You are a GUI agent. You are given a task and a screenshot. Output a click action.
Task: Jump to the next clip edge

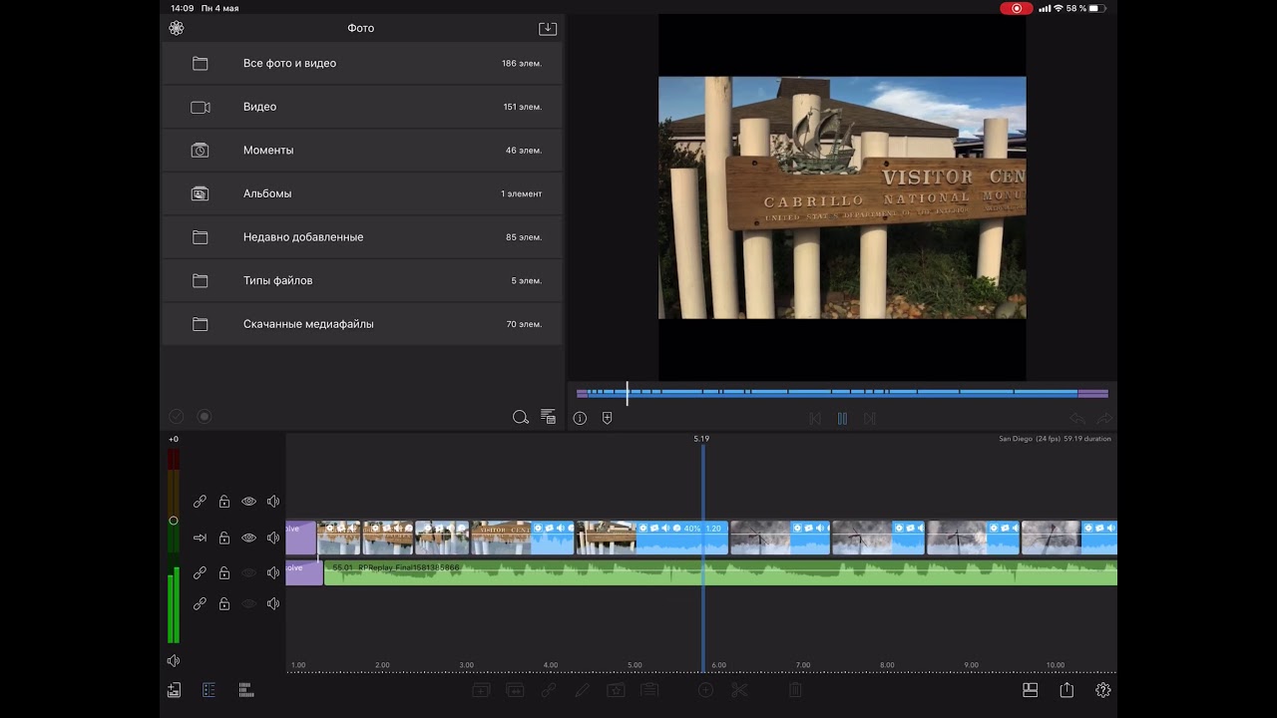(x=870, y=419)
